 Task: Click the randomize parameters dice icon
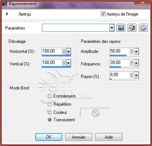click(x=132, y=28)
